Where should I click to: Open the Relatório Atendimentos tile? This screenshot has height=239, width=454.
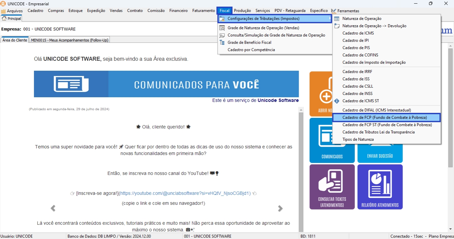(380, 187)
